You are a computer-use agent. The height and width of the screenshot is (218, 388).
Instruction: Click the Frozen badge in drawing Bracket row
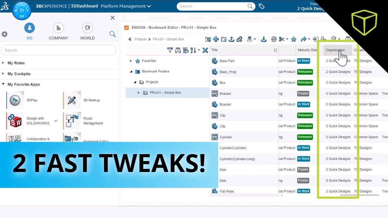[303, 94]
